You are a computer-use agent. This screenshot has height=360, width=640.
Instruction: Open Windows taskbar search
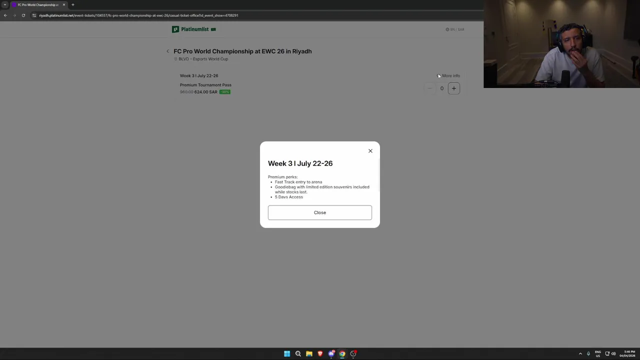pyautogui.click(x=298, y=354)
